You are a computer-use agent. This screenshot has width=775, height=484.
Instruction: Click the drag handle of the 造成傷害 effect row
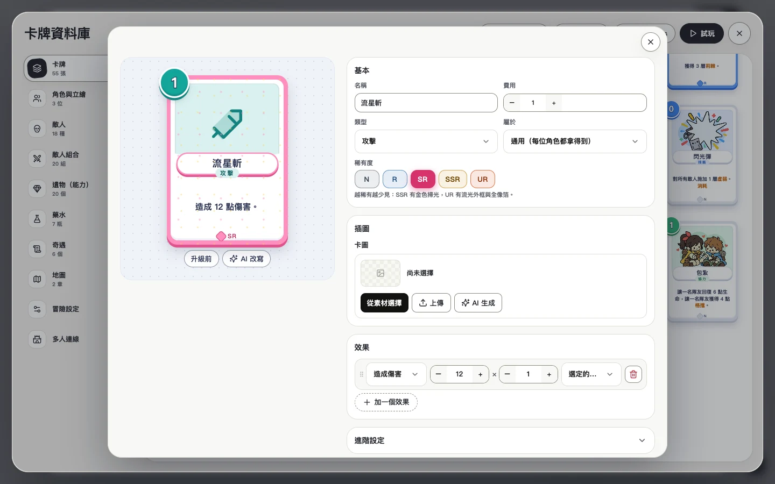point(362,374)
